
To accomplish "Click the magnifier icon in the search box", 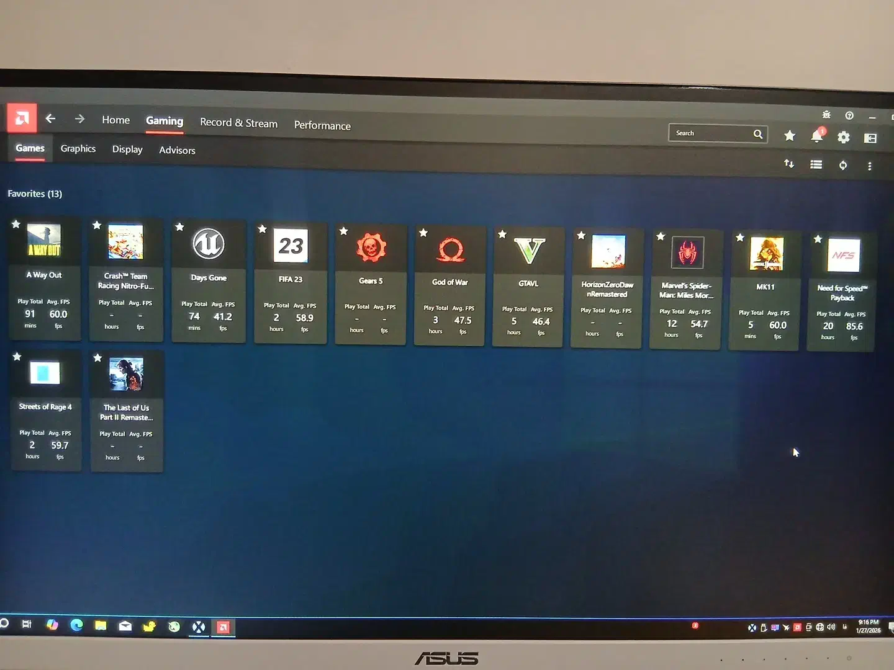I will (x=758, y=134).
